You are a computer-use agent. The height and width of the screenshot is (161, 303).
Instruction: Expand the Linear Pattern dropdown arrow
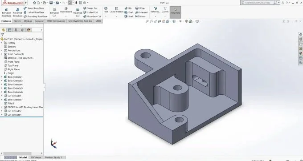coord(116,17)
